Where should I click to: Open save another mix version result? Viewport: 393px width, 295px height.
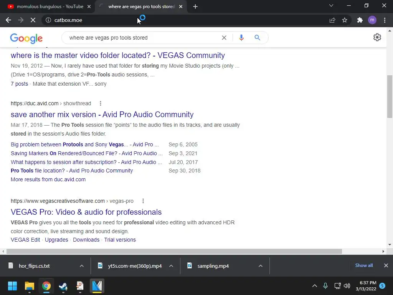click(x=102, y=114)
